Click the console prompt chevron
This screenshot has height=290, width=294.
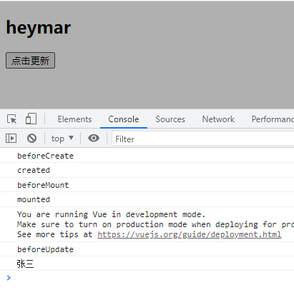coord(9,278)
